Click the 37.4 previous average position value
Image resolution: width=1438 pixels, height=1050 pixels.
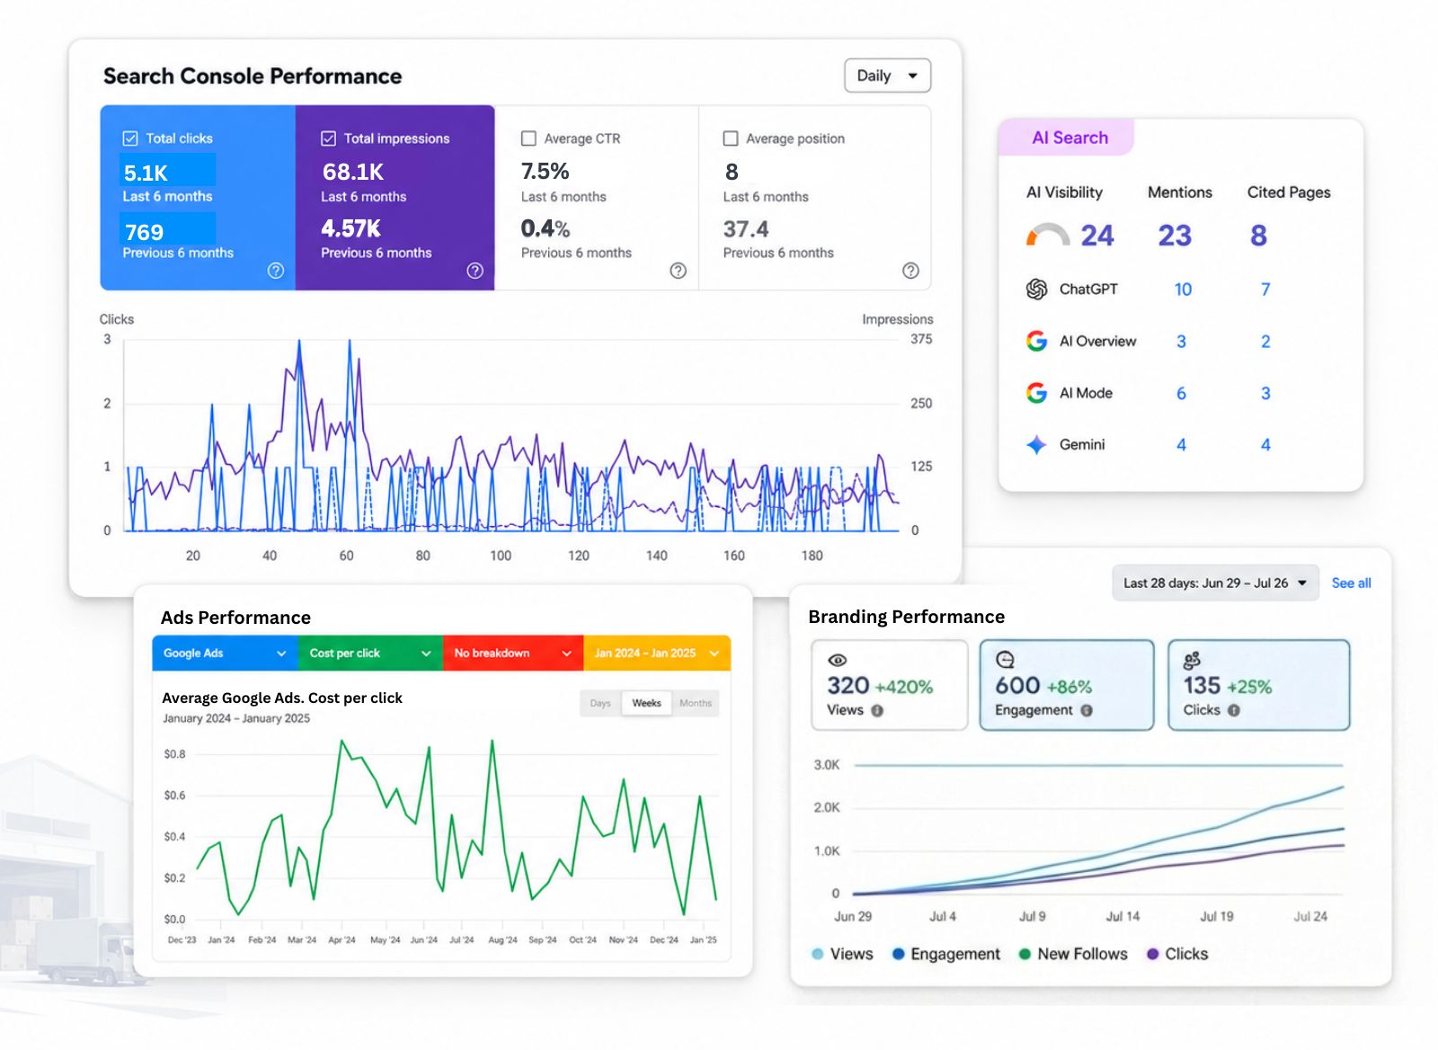(x=746, y=229)
